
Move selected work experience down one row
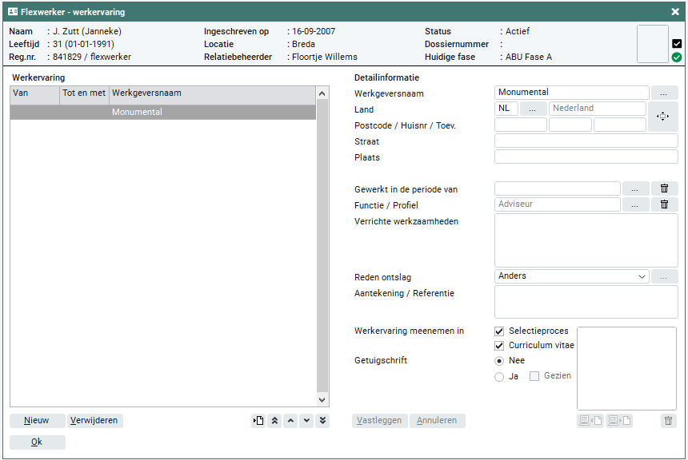[306, 421]
